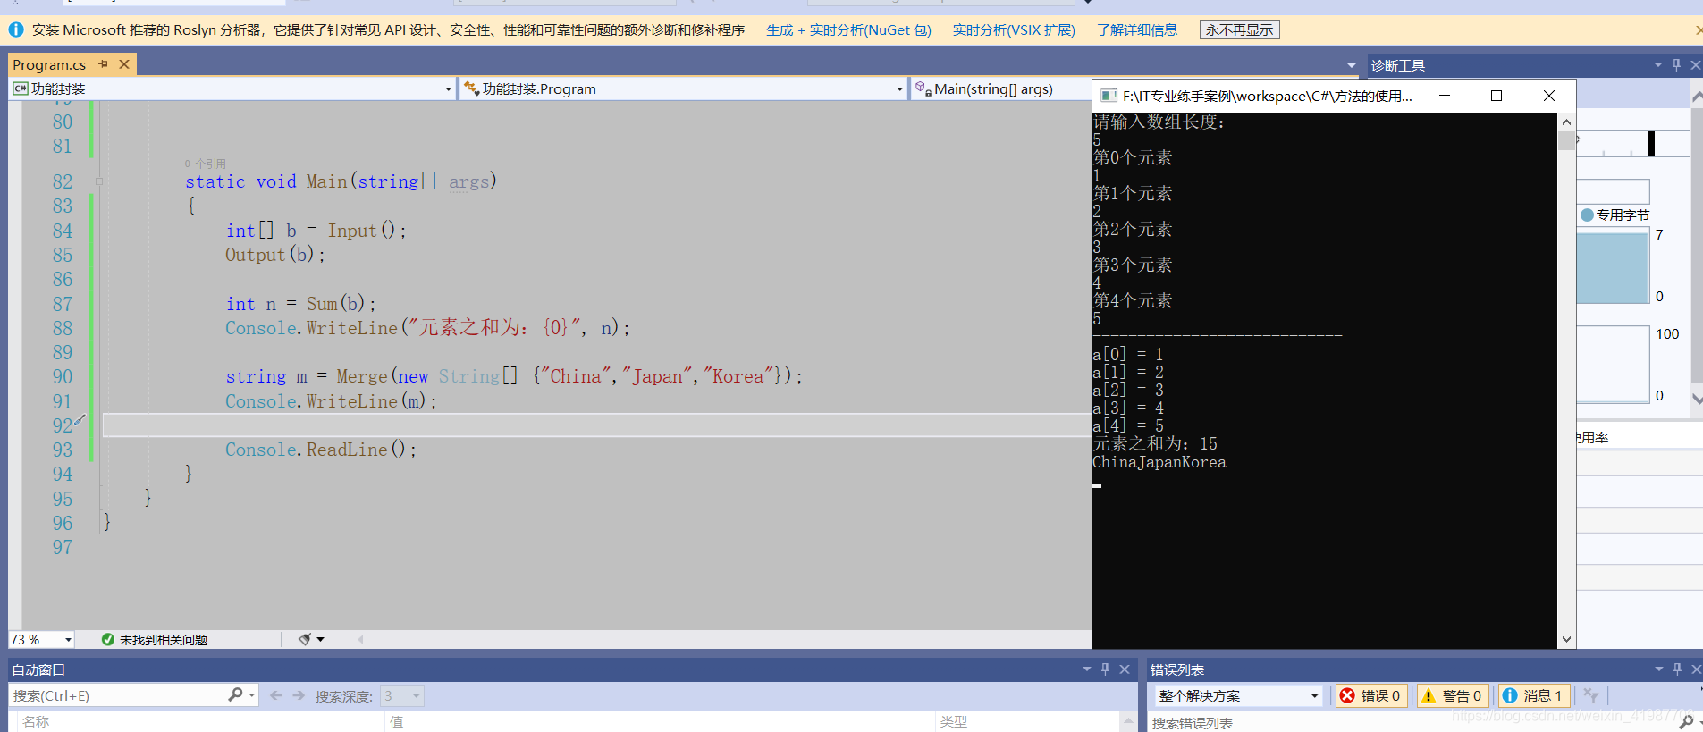The image size is (1703, 732).
Task: Click the 值 column header
Action: (x=397, y=721)
